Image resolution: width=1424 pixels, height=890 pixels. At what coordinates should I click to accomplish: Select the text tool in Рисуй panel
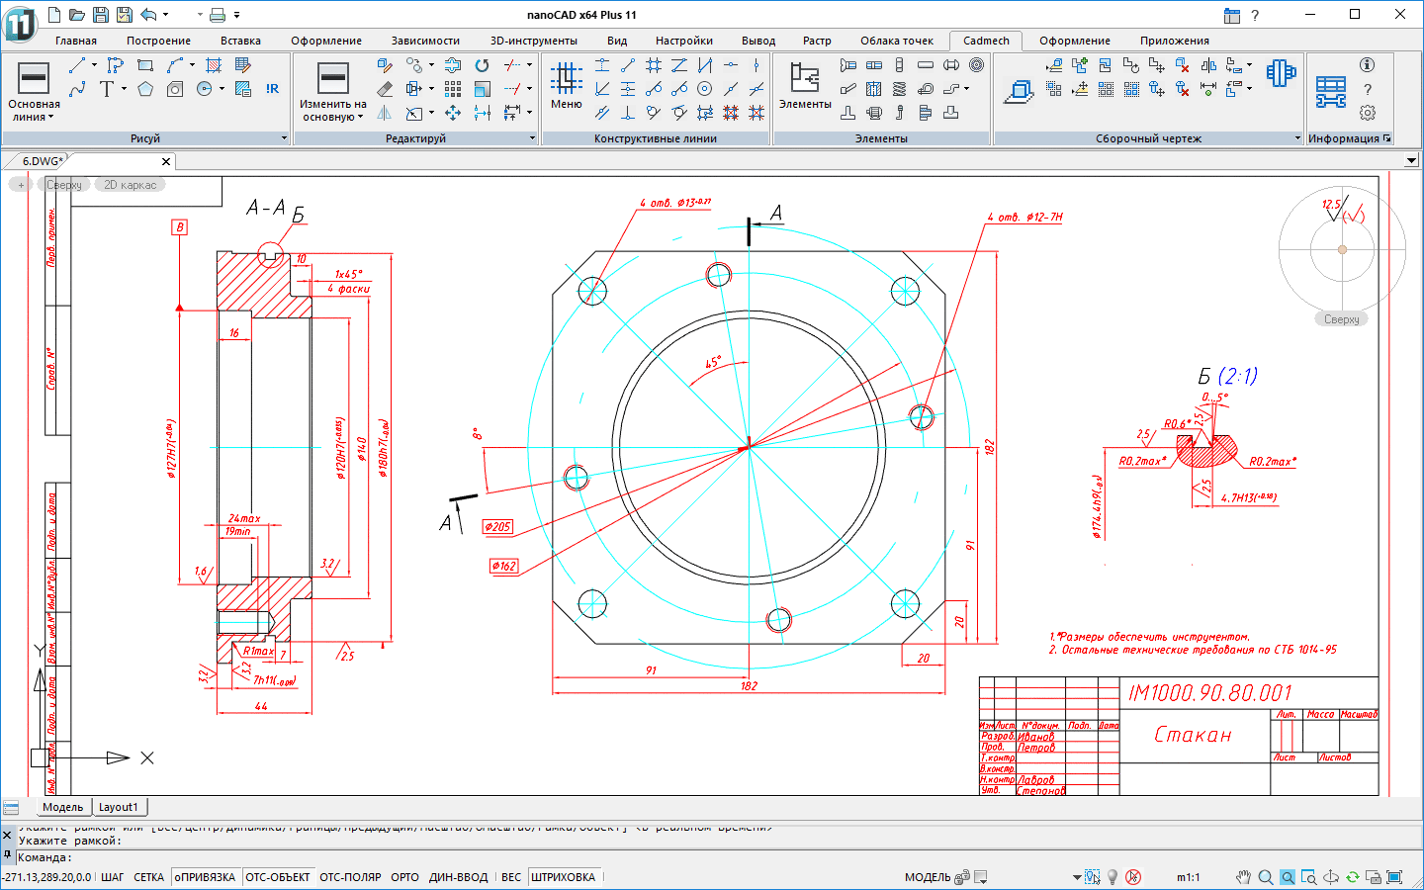[108, 89]
